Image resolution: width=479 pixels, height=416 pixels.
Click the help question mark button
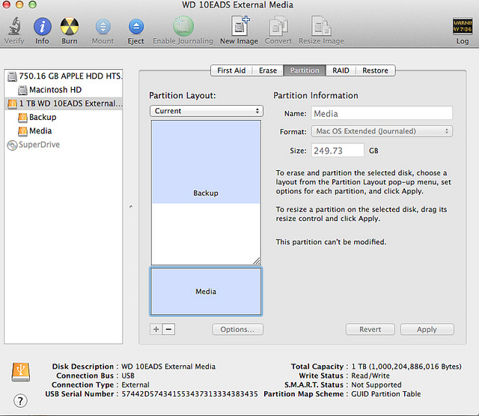[x=20, y=401]
